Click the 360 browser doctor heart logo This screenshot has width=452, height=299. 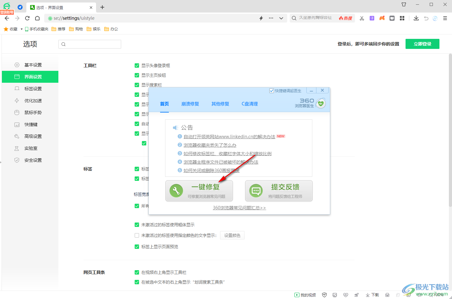320,103
